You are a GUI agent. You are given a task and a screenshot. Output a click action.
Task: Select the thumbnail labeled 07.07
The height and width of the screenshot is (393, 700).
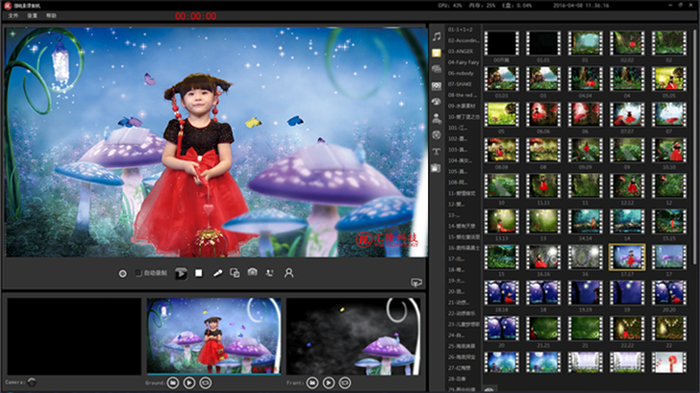click(627, 114)
